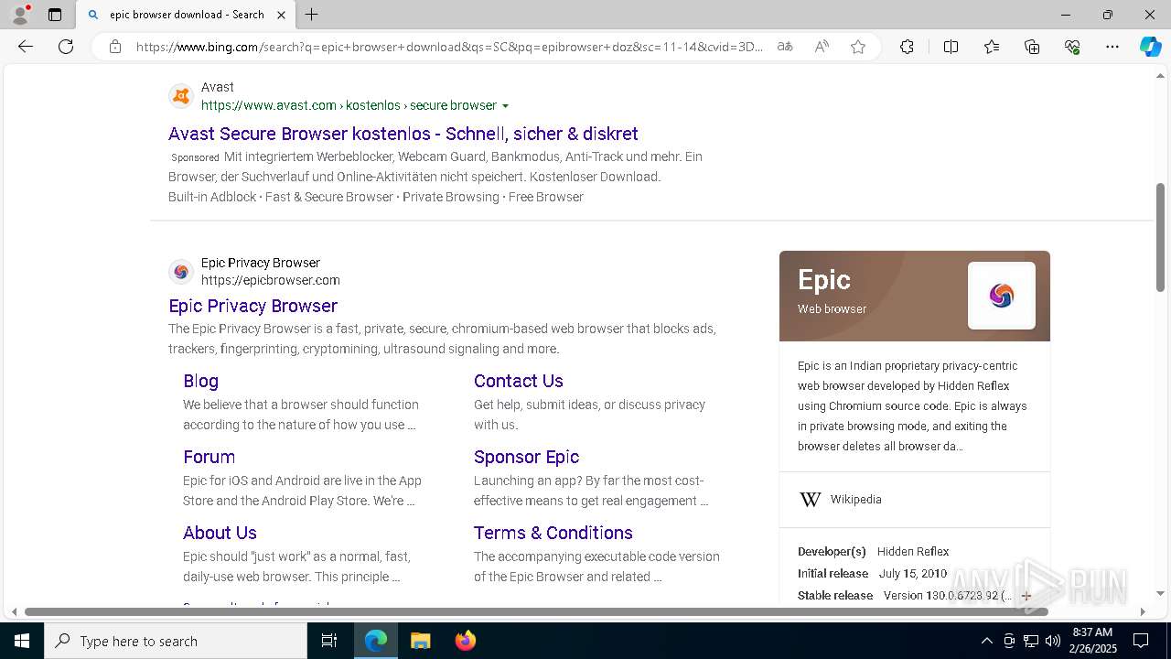Open Avast Secure Browser kostenlos result
This screenshot has width=1171, height=659.
[x=403, y=134]
